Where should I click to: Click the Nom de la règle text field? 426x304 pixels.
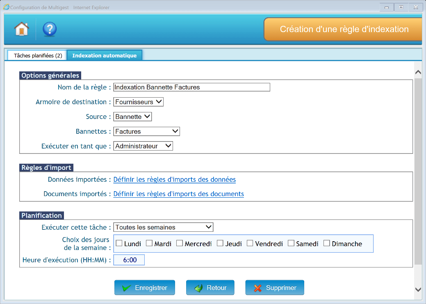coord(191,87)
